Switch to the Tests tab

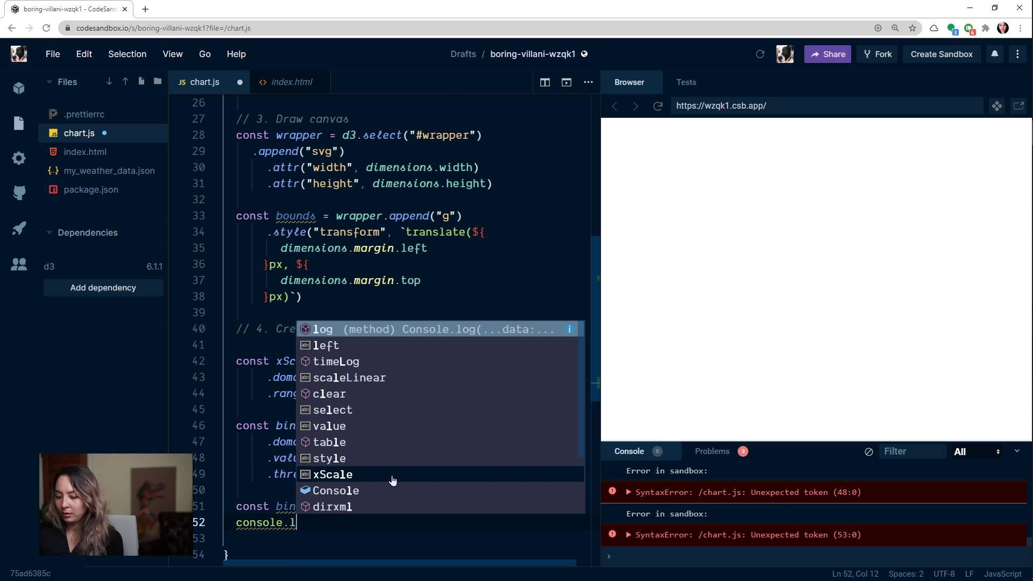686,82
